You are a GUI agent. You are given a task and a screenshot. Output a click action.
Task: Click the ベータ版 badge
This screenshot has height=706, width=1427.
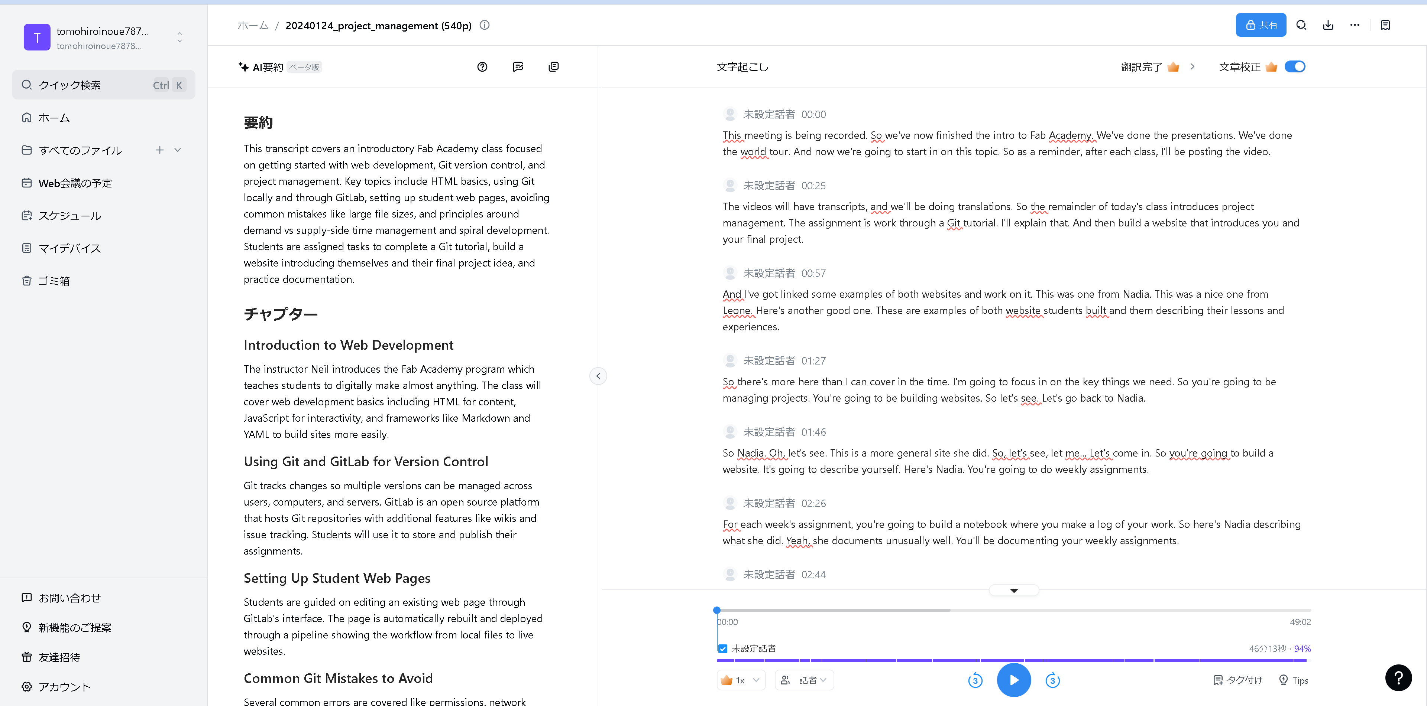304,67
